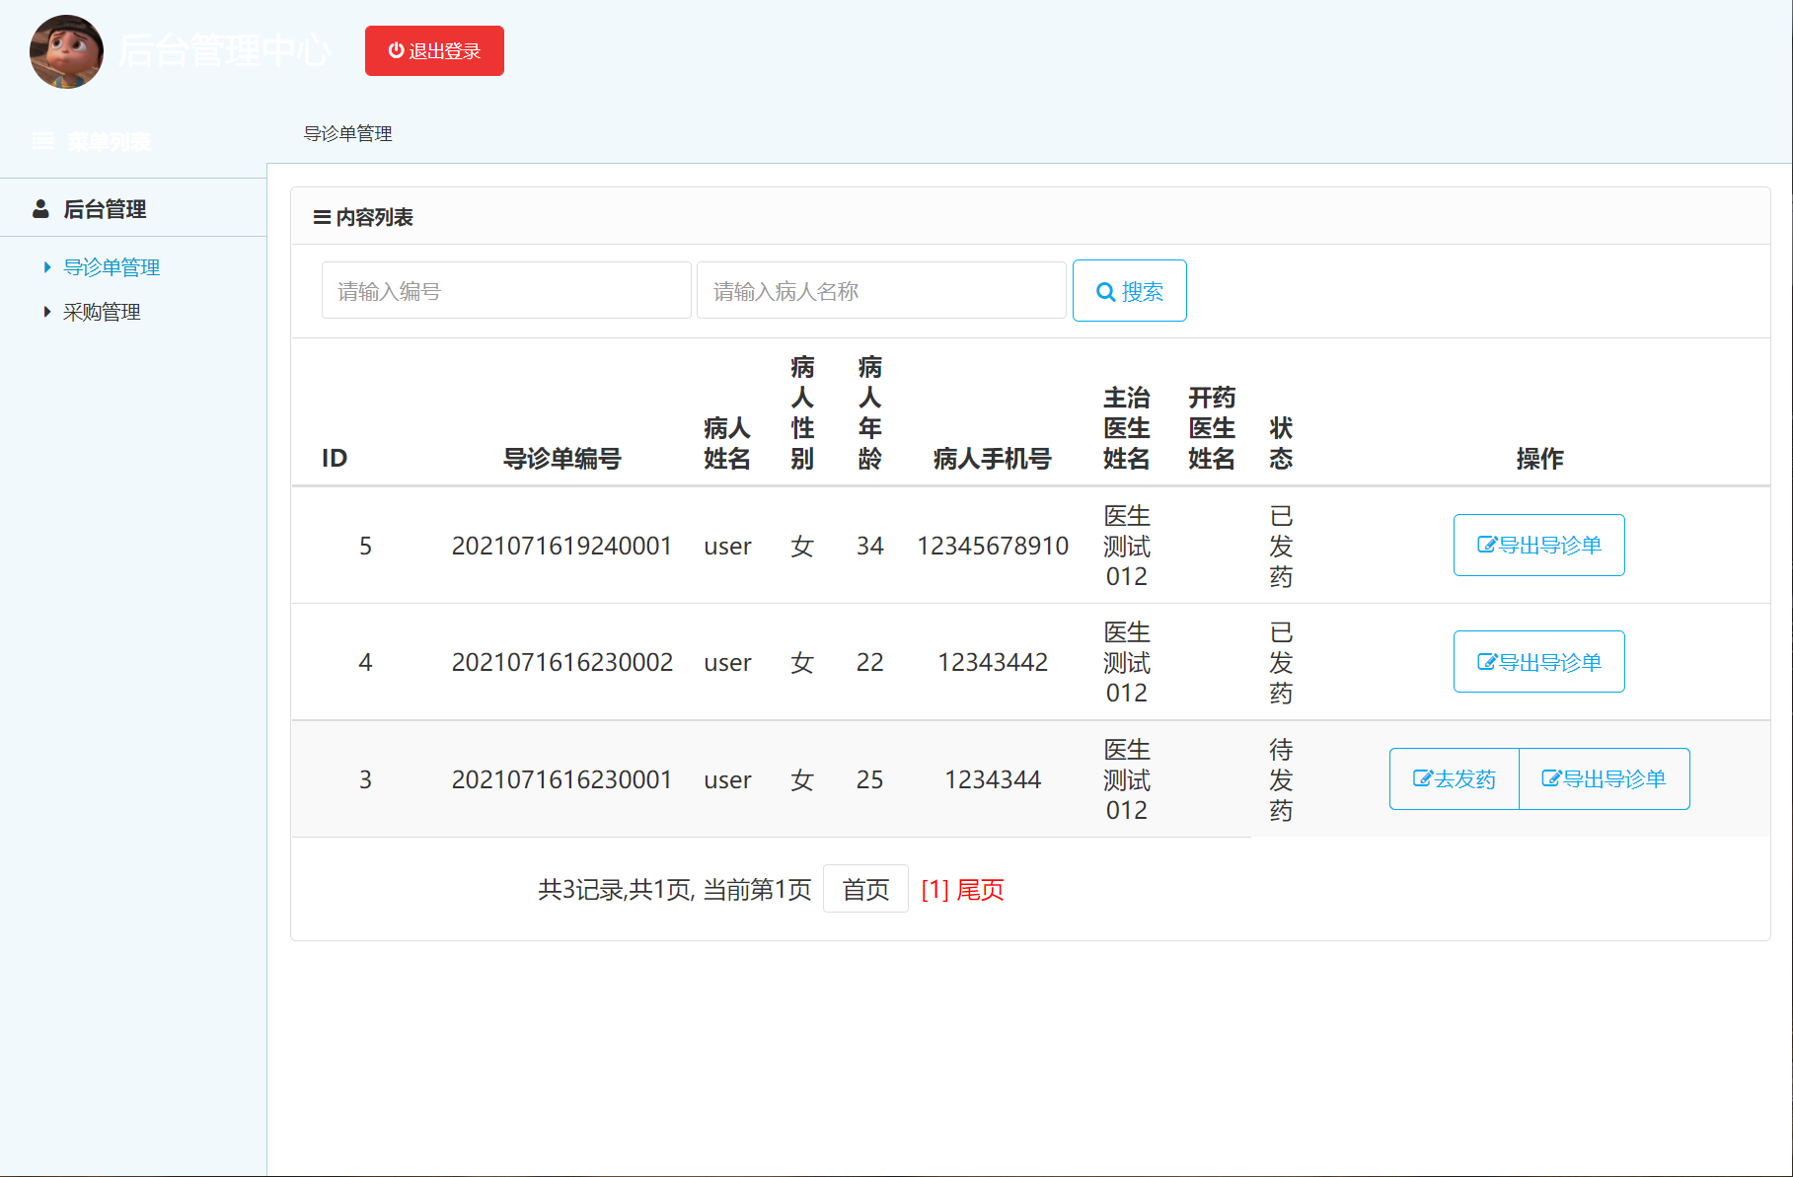Image resolution: width=1793 pixels, height=1177 pixels.
Task: Click edit icon on row 3's 导出导诊单
Action: 1551,779
